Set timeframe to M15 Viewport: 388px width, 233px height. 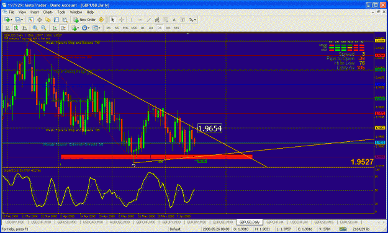click(125, 28)
